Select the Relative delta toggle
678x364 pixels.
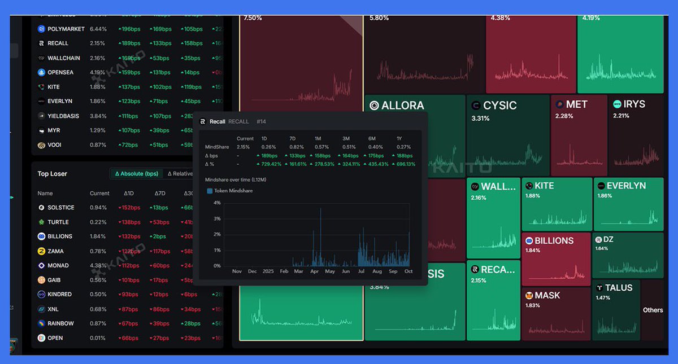tap(180, 174)
